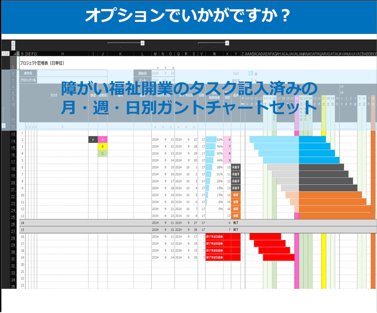Click the 31% progress cell
Viewport: 377px width, 313px height.
point(214,174)
